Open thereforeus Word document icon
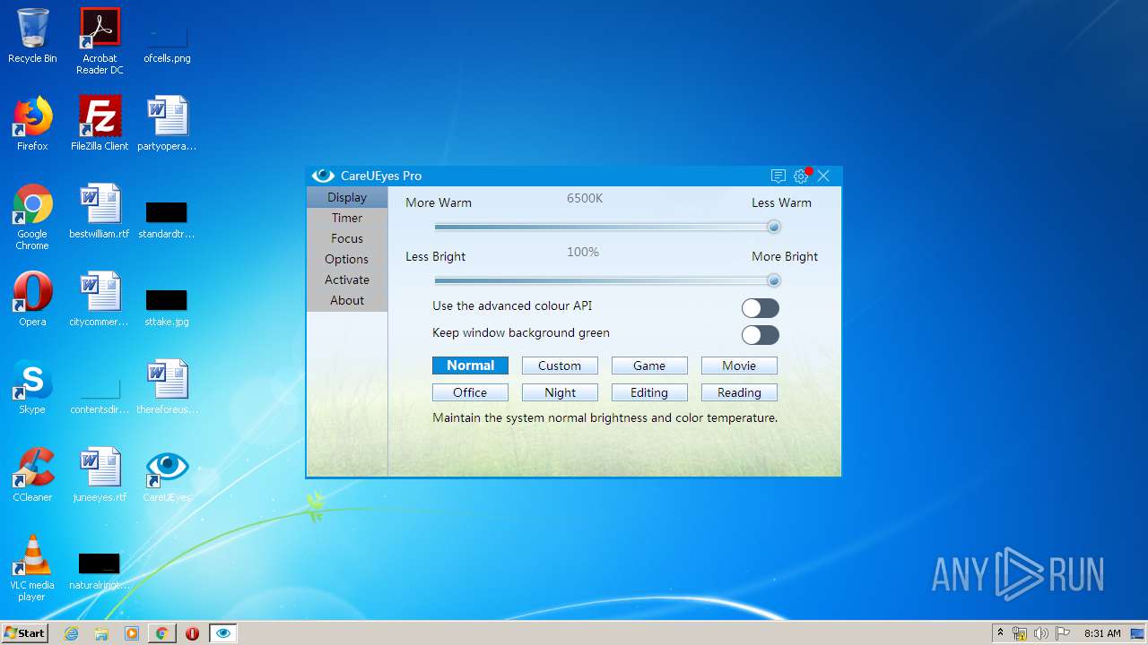 (x=167, y=387)
